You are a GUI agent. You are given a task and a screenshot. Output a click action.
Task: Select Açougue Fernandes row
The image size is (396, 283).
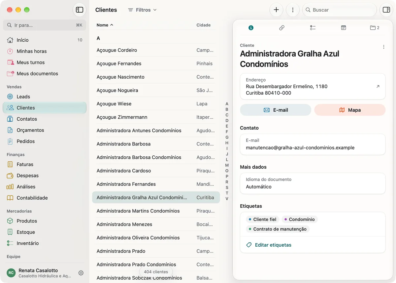point(156,63)
